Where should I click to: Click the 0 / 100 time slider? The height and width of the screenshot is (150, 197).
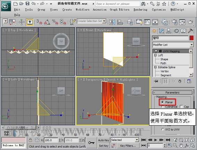(x=20, y=127)
